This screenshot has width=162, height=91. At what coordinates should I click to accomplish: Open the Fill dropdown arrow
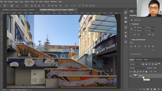158,72
